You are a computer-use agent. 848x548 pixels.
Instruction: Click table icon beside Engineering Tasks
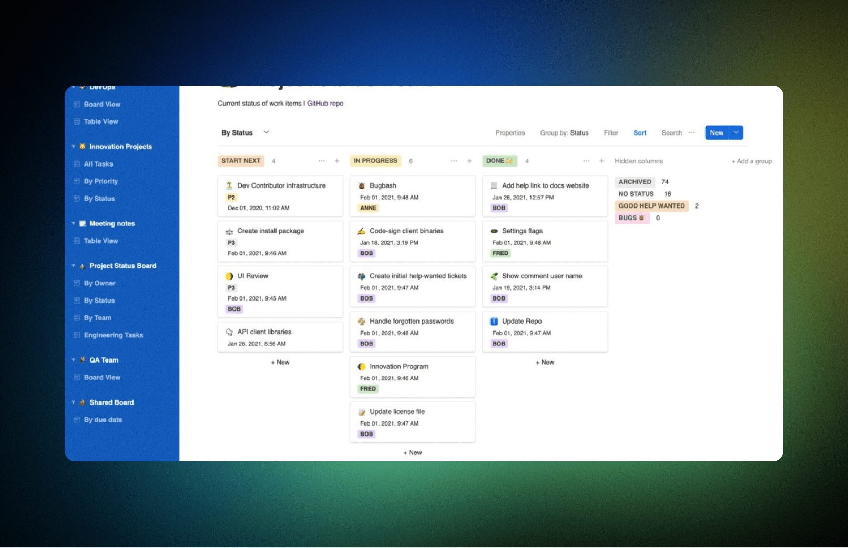pyautogui.click(x=77, y=335)
